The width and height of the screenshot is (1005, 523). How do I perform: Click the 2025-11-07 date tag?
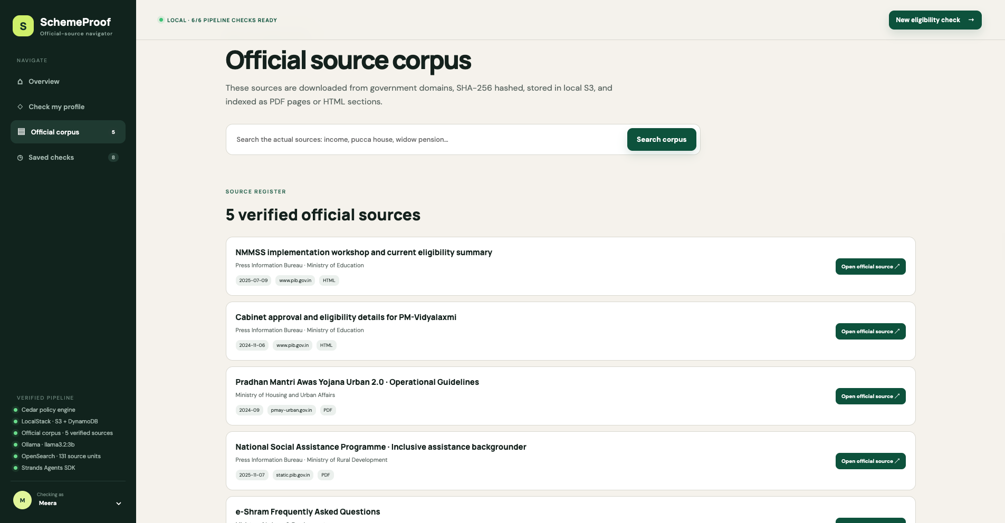[x=252, y=475]
